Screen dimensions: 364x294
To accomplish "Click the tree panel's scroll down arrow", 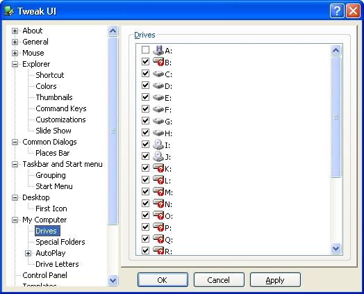I will pos(113,280).
